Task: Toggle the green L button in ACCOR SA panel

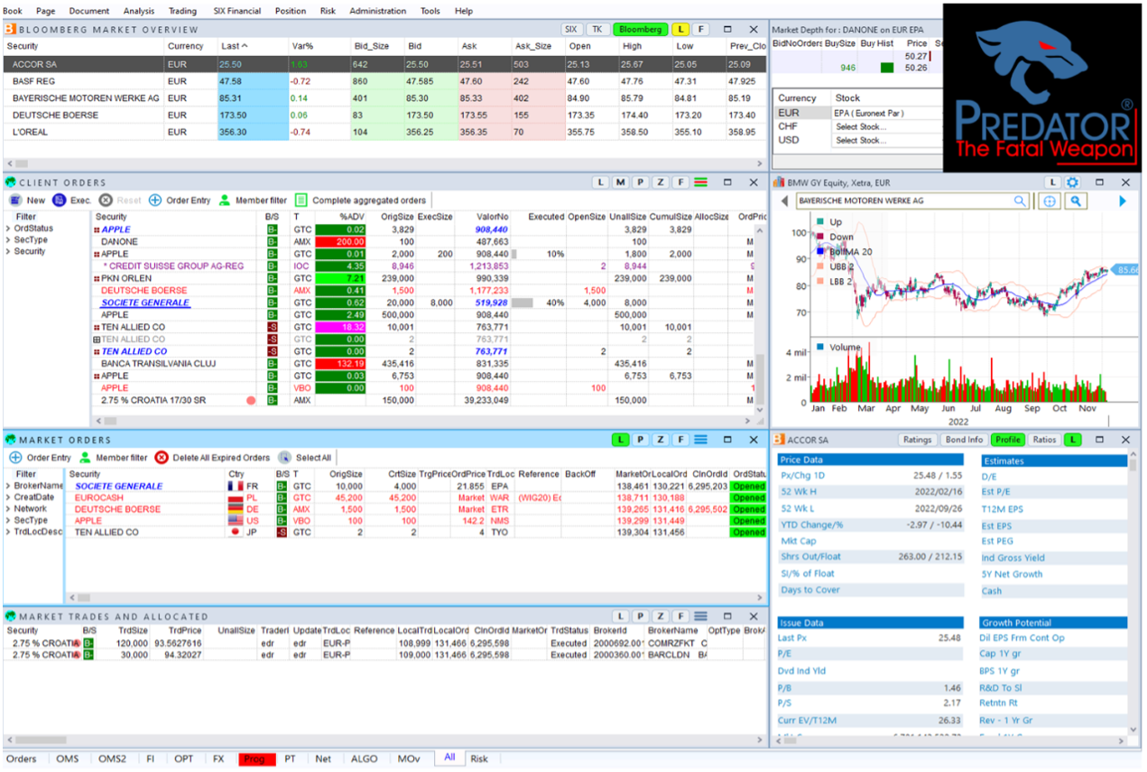Action: (1071, 440)
